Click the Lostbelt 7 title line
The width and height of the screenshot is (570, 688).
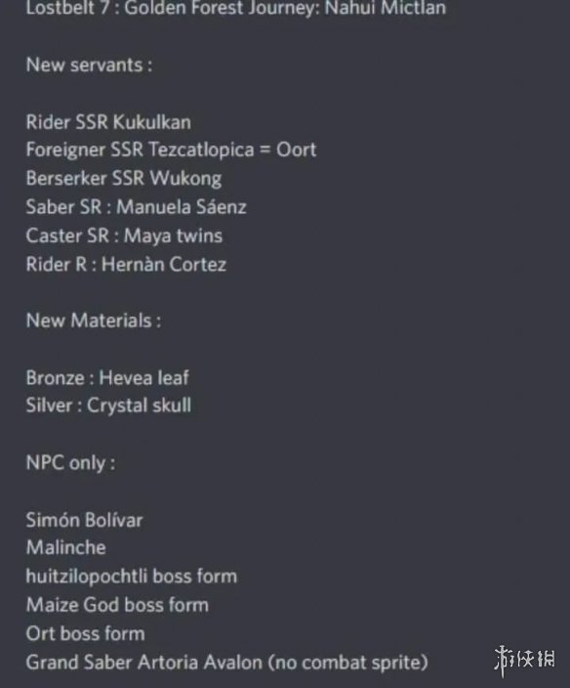pos(236,8)
